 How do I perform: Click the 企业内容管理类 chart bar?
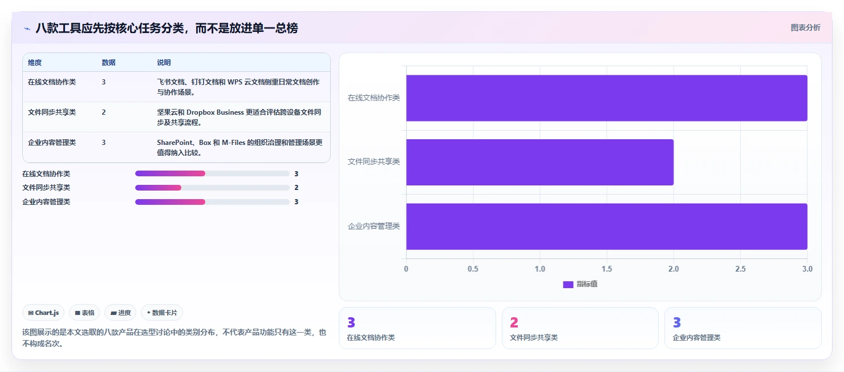coord(606,227)
